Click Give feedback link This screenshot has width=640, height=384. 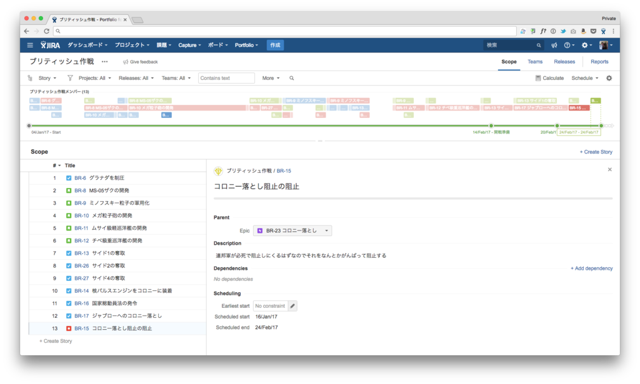point(141,62)
